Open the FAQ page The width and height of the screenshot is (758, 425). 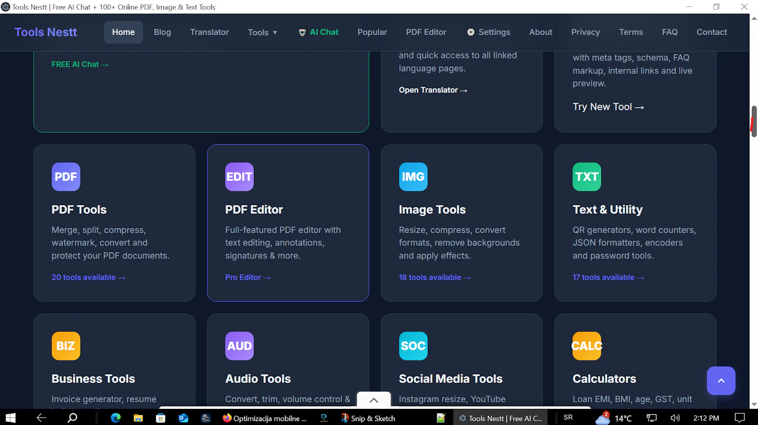[x=670, y=32]
